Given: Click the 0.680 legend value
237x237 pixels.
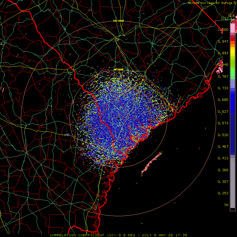Looking at the screenshot, I should coord(223,100).
